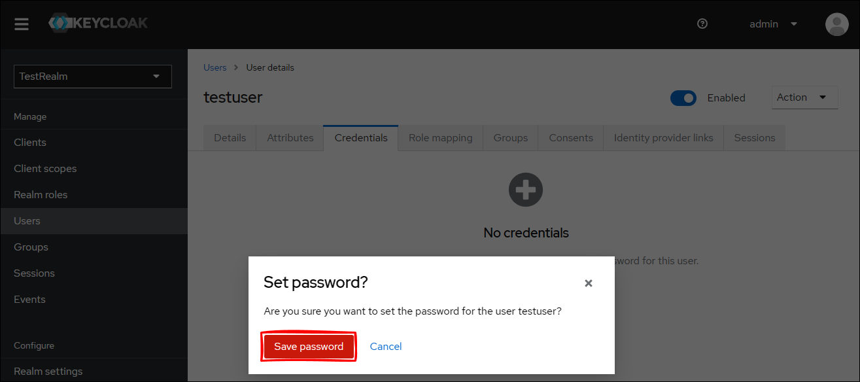Open the Identity provider links tab

663,138
